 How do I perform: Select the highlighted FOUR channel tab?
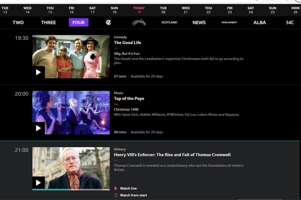coord(79,22)
